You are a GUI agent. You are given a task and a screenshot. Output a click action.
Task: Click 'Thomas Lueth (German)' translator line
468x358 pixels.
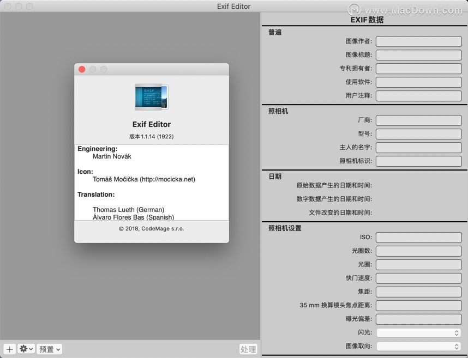128,210
